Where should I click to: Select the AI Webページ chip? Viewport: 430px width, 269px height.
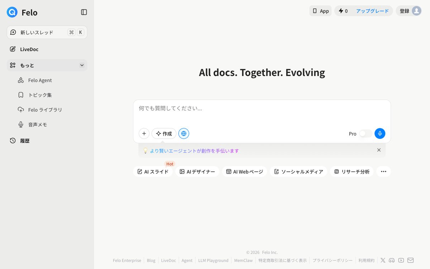(244, 171)
